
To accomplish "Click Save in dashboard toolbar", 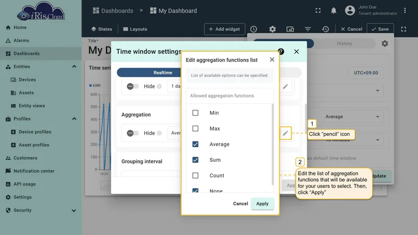I will tap(380, 29).
